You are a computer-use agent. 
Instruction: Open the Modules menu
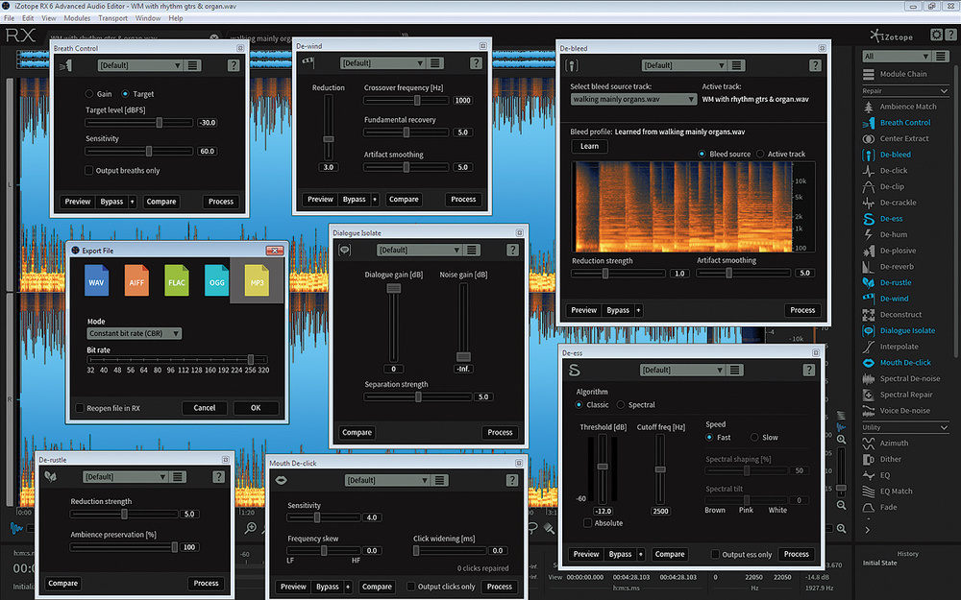tap(77, 18)
